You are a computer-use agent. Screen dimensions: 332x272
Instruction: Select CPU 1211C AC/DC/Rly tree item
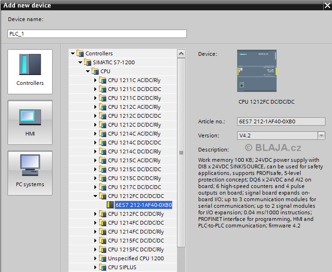click(134, 80)
